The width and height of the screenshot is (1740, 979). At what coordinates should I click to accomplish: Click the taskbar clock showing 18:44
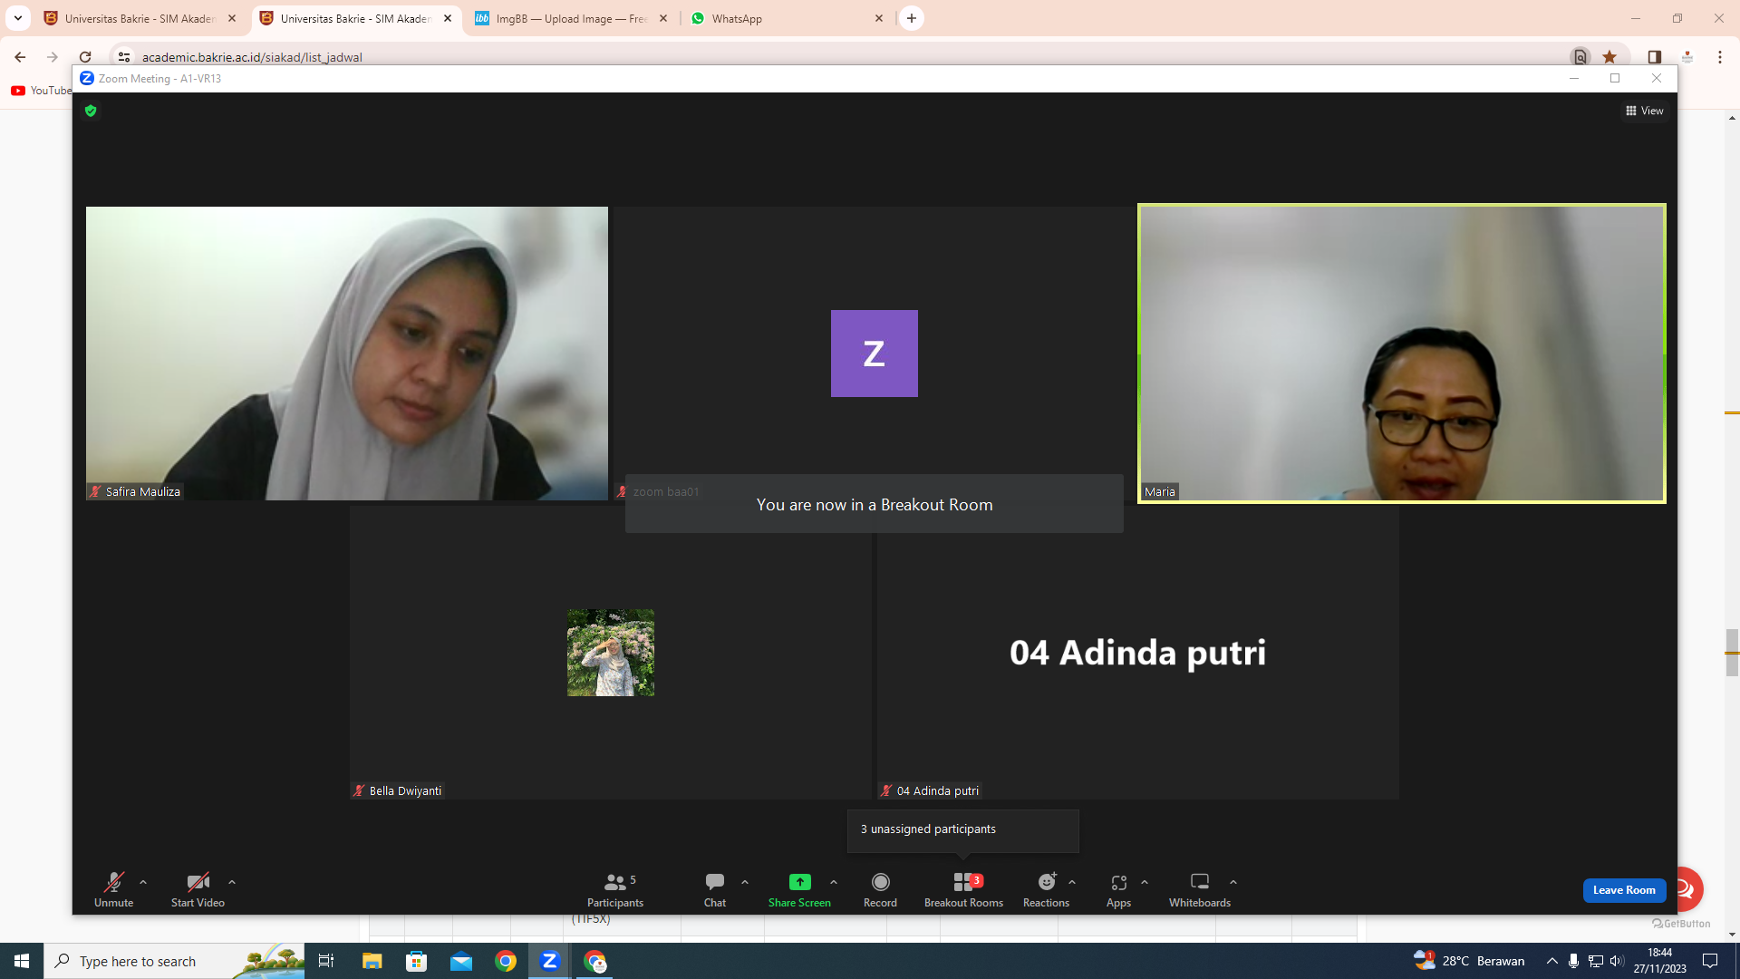click(1660, 961)
